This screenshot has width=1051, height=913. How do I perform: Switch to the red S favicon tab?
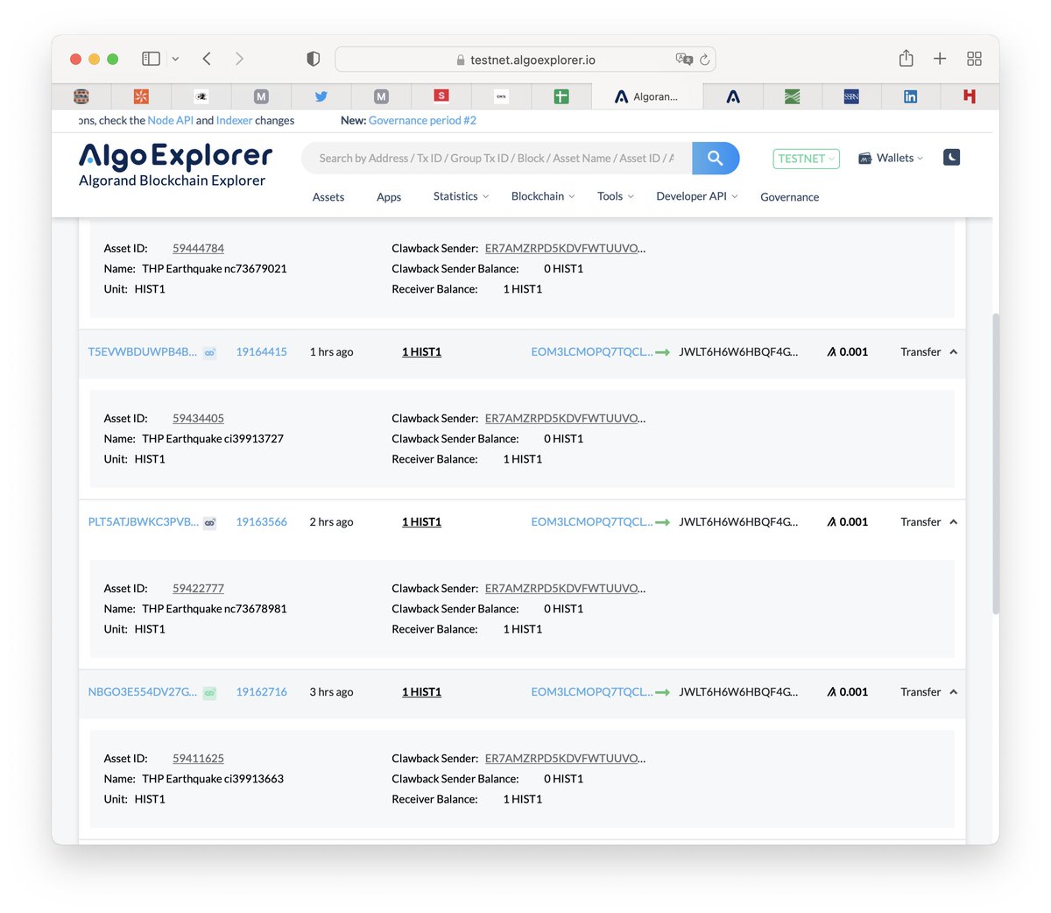click(441, 96)
